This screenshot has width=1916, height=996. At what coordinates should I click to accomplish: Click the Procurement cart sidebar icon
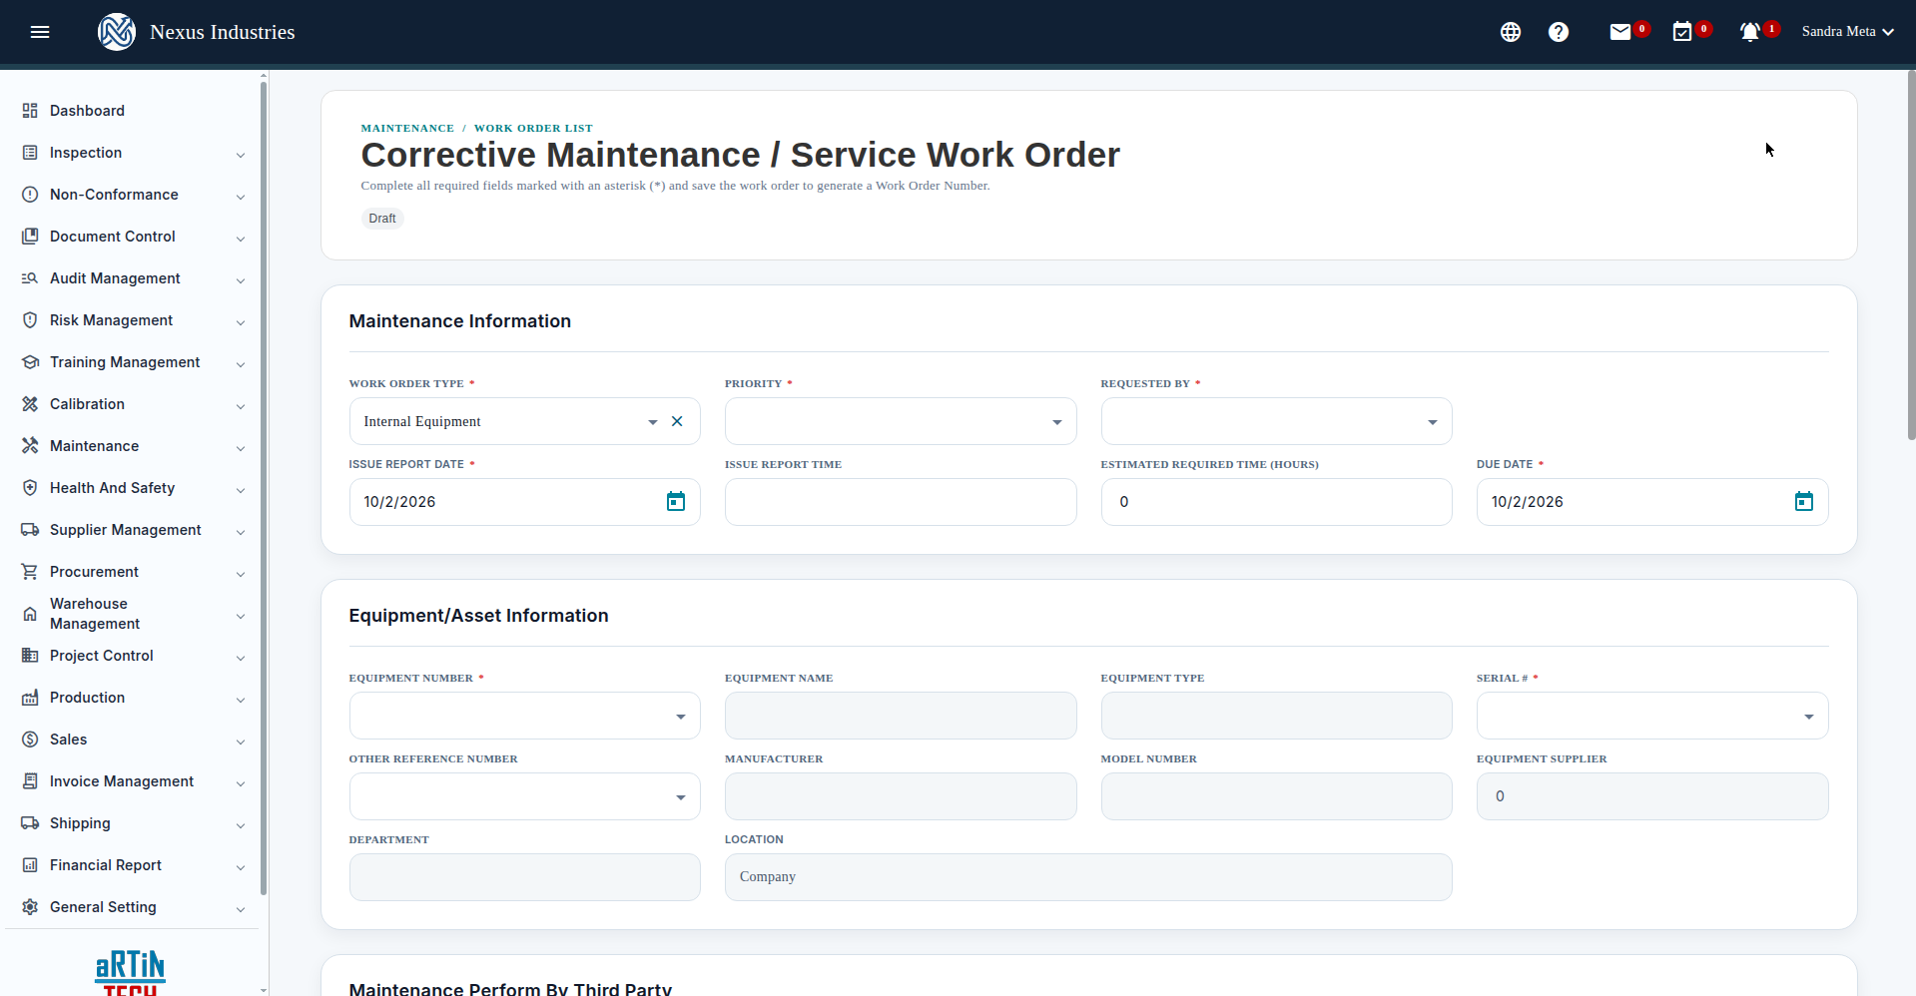pyautogui.click(x=30, y=572)
